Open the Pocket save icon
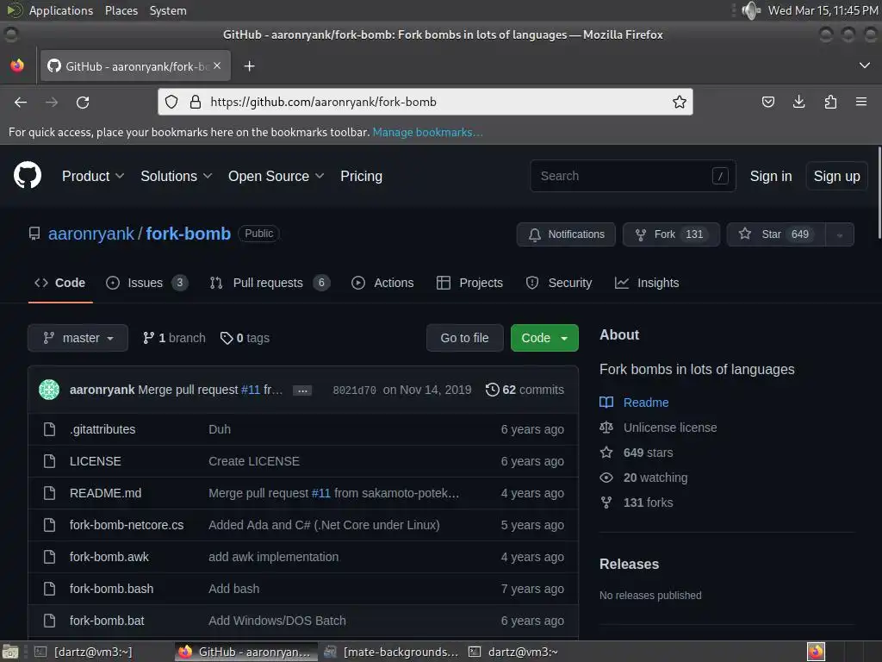Screen dimensions: 882x662 tap(767, 102)
